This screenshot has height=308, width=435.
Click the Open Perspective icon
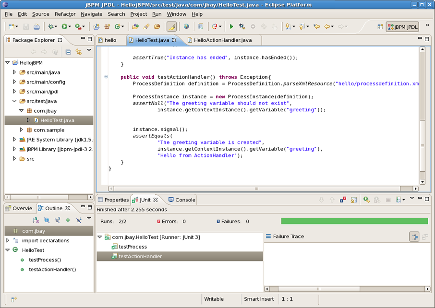[380, 27]
